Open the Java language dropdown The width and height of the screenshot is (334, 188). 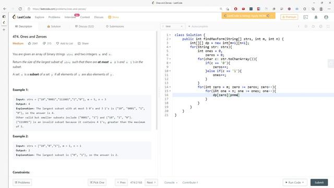(x=173, y=27)
